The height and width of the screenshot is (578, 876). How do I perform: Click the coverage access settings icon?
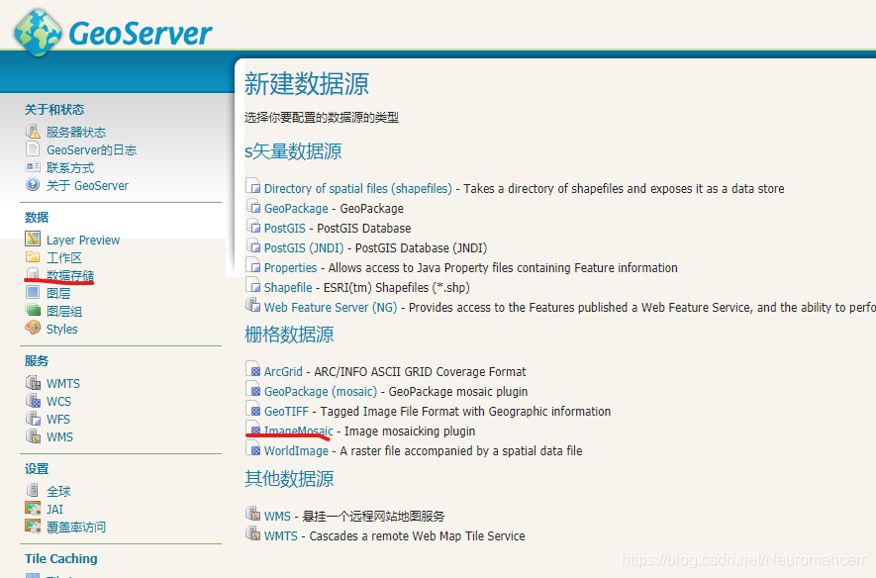33,527
